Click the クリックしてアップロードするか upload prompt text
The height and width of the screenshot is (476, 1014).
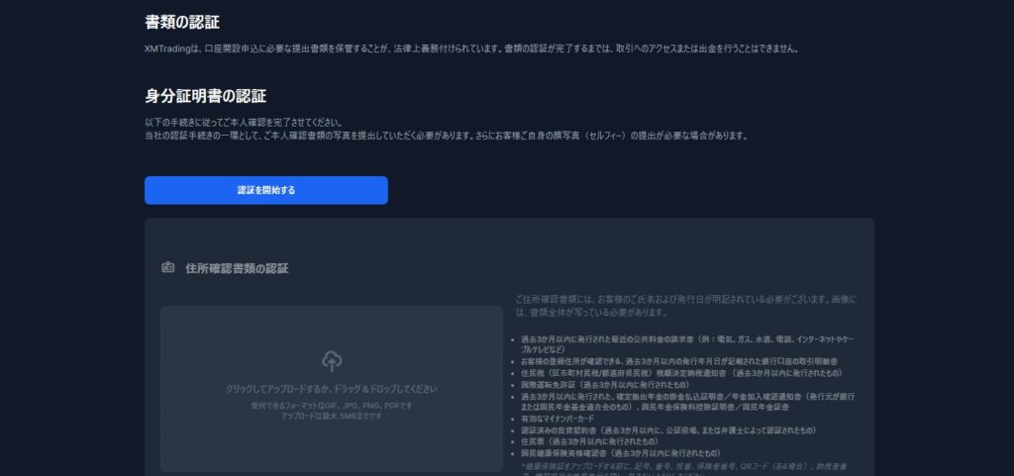tap(331, 389)
